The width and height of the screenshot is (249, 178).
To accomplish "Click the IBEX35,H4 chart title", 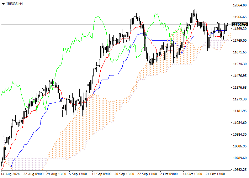I will pos(15,4).
